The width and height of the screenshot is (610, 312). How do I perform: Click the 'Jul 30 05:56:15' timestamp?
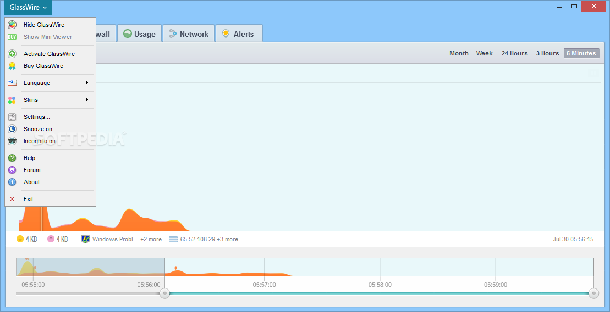(573, 240)
